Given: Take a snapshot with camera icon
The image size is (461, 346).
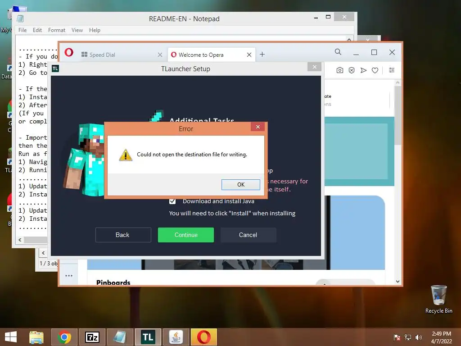Looking at the screenshot, I should 340,70.
